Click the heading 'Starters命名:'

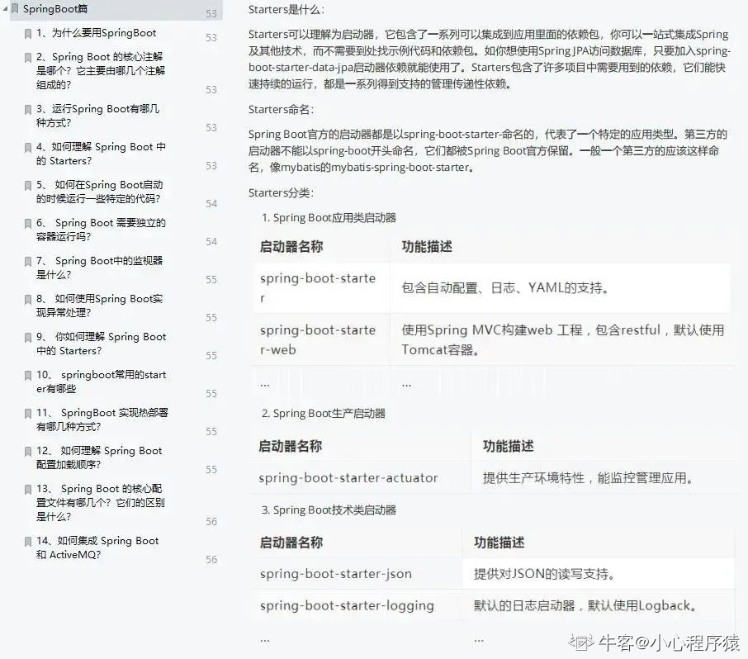click(281, 109)
